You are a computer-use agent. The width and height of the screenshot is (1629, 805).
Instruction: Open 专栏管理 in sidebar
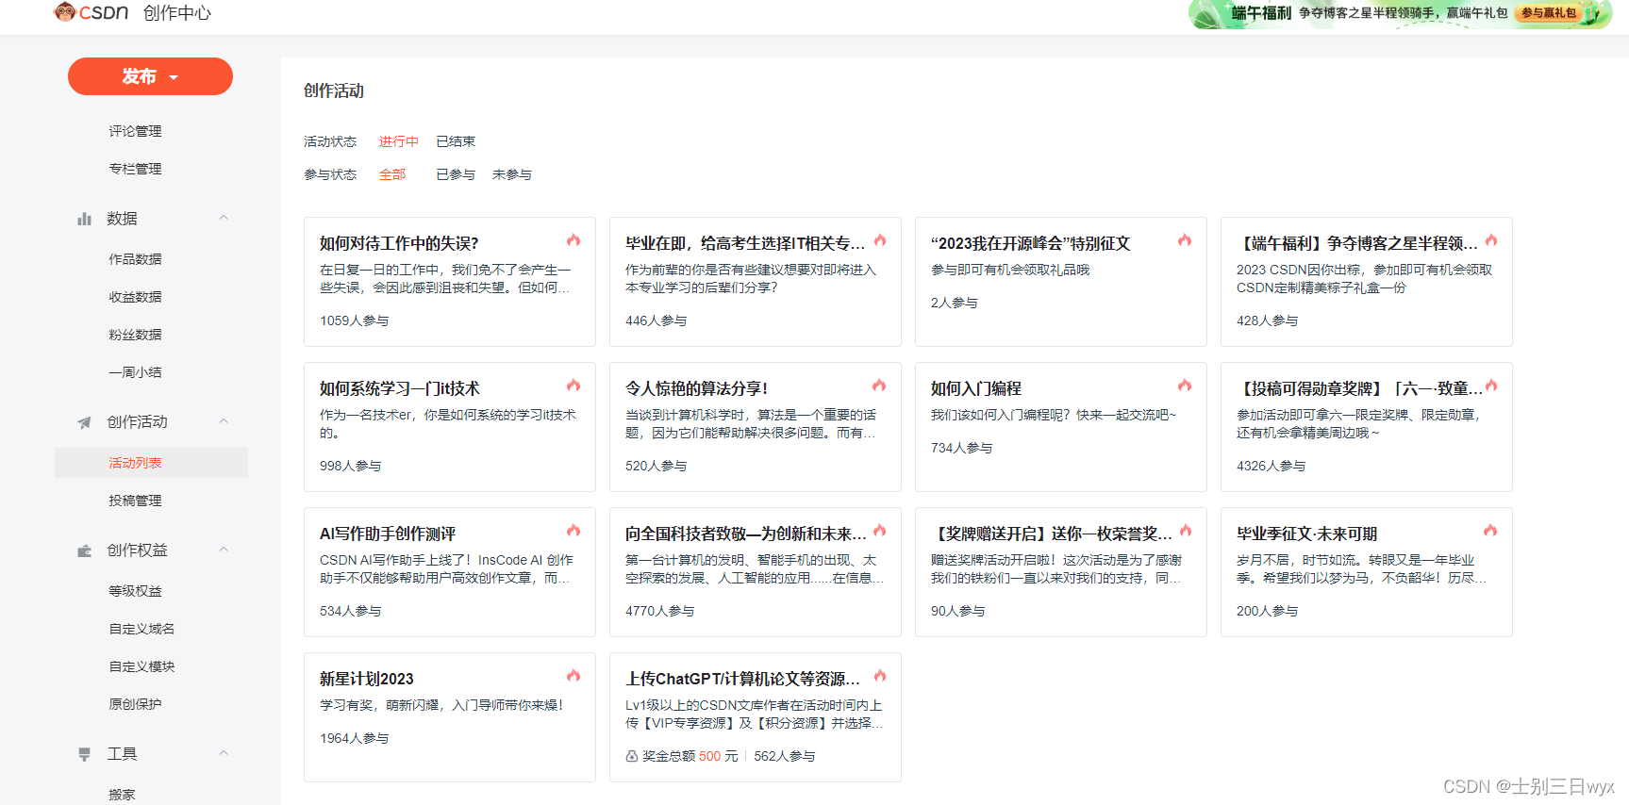pos(135,169)
